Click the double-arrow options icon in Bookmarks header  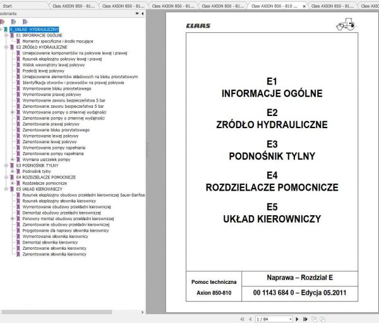tap(137, 13)
